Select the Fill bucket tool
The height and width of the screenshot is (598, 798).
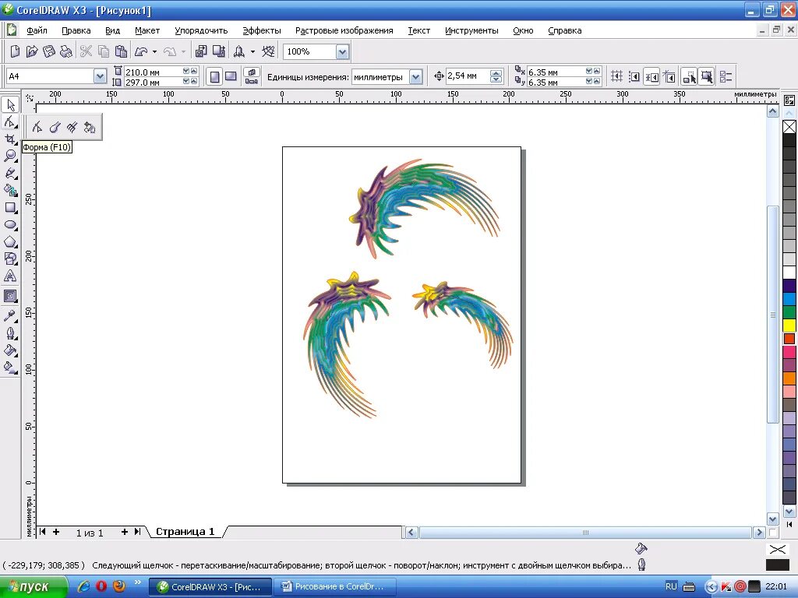click(10, 350)
